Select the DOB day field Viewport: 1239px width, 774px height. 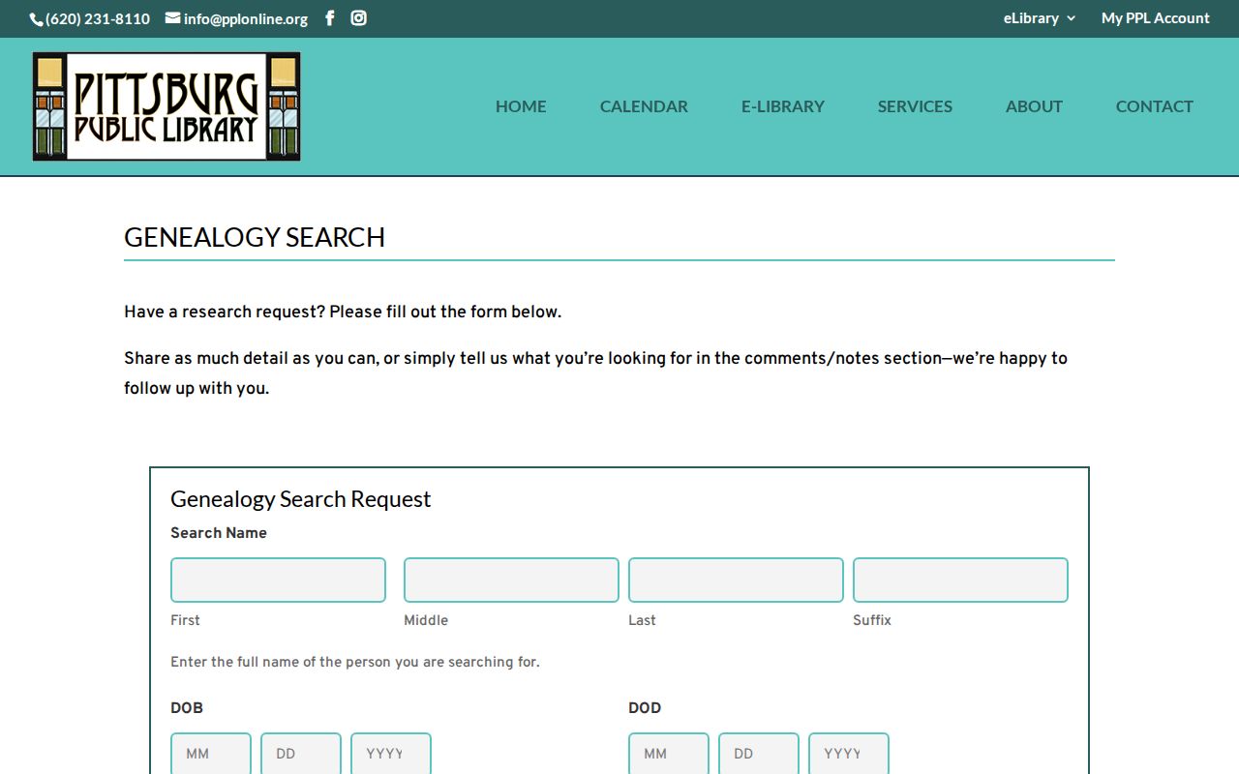point(301,754)
